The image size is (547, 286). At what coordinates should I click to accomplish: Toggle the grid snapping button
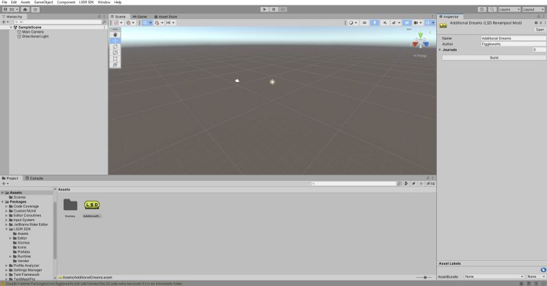[157, 23]
